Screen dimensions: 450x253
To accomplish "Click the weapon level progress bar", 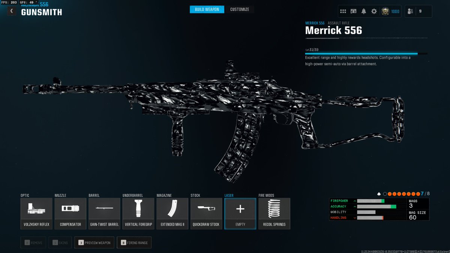I will pyautogui.click(x=366, y=54).
